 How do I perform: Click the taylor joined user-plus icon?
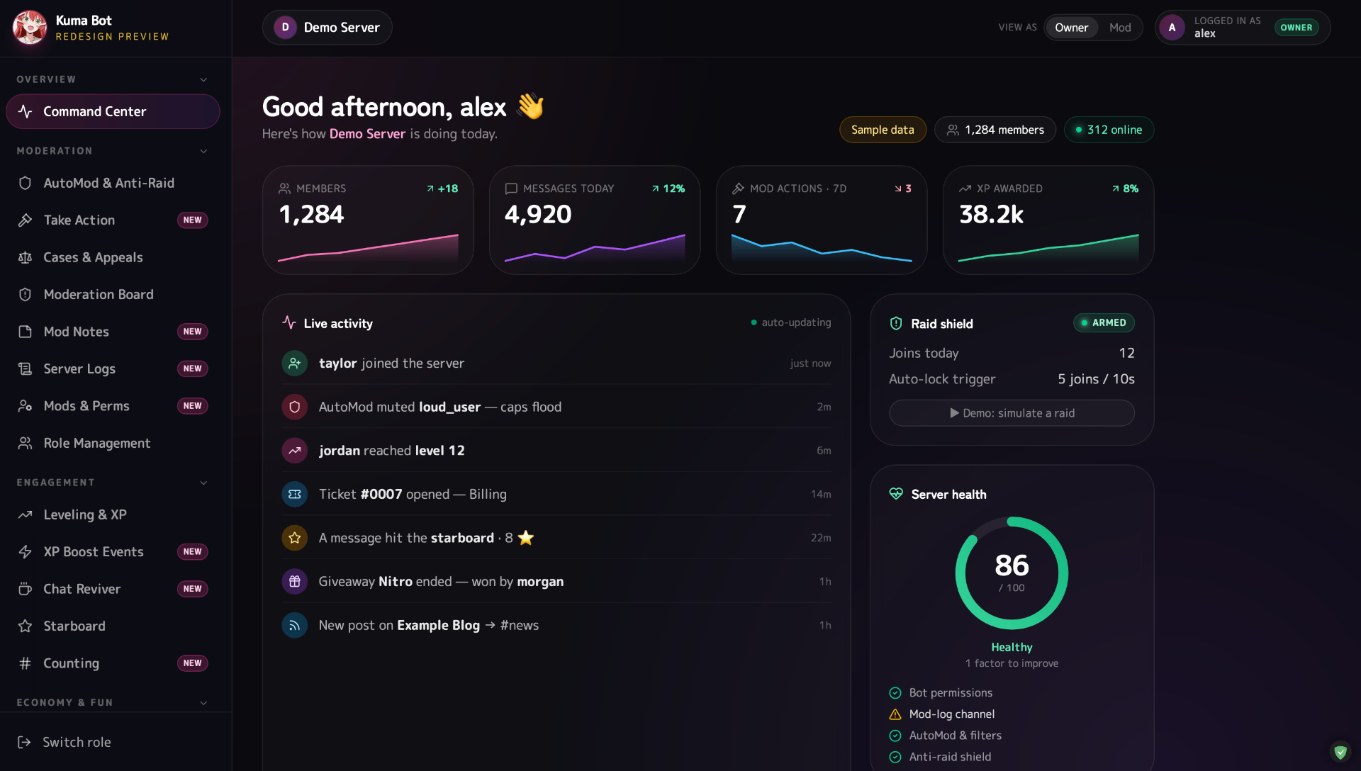pos(294,364)
